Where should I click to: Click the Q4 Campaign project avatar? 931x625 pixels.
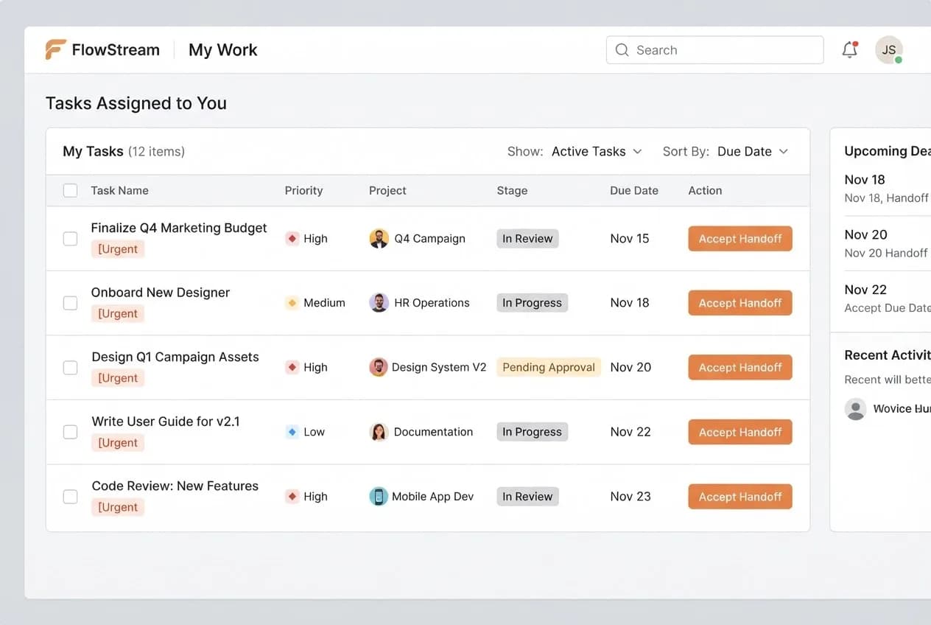pyautogui.click(x=379, y=239)
